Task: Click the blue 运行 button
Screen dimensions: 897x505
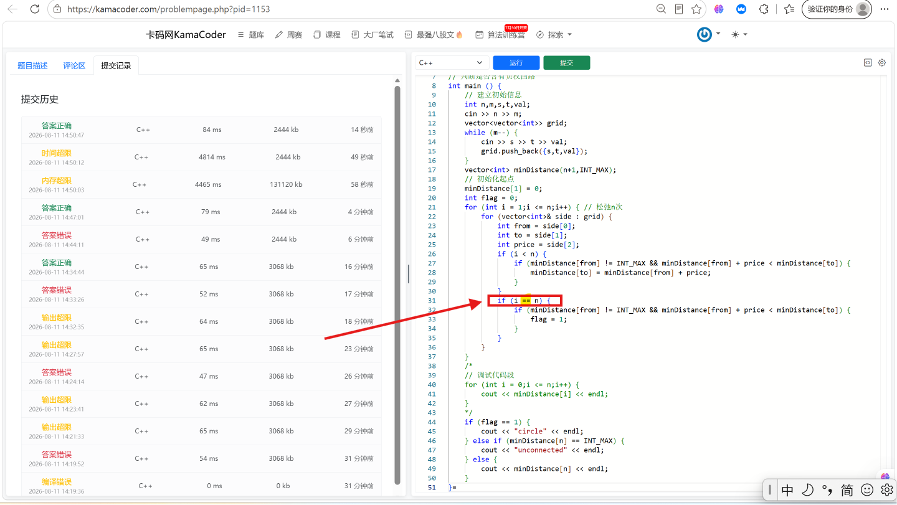Action: point(516,63)
